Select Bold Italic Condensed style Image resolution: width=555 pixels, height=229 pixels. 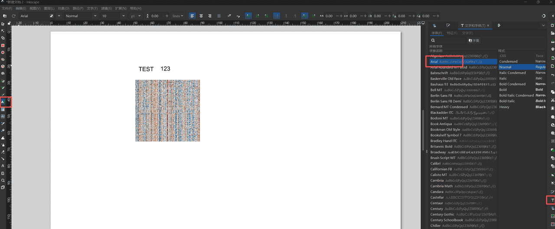[522, 95]
